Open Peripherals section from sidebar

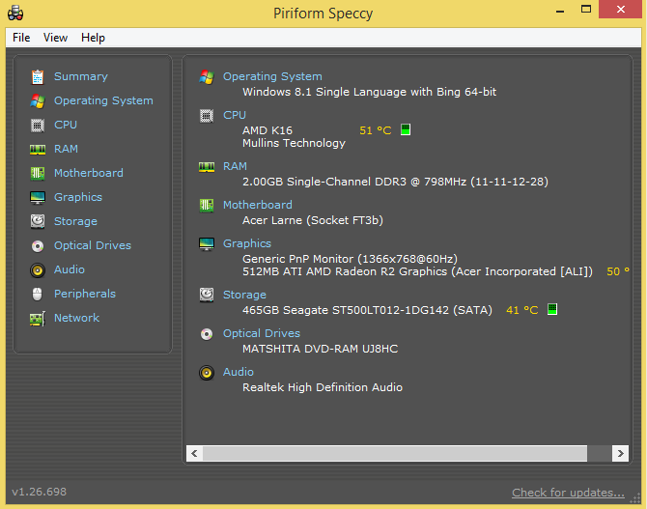85,294
